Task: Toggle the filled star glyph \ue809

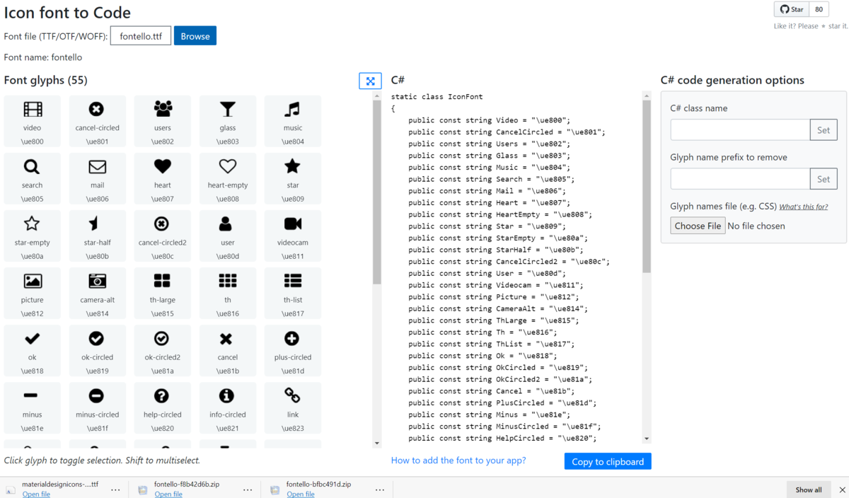Action: click(x=293, y=178)
